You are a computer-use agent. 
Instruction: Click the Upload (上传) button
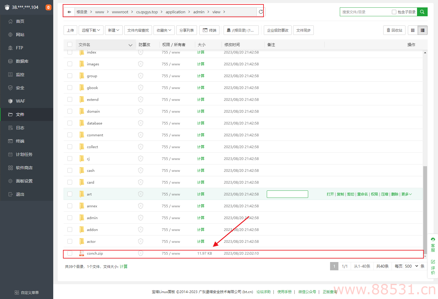[x=70, y=30]
